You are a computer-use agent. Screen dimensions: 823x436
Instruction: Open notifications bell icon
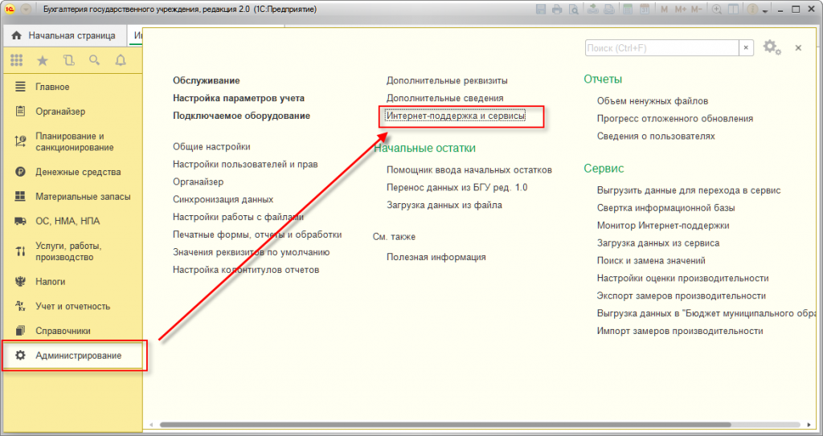[121, 60]
